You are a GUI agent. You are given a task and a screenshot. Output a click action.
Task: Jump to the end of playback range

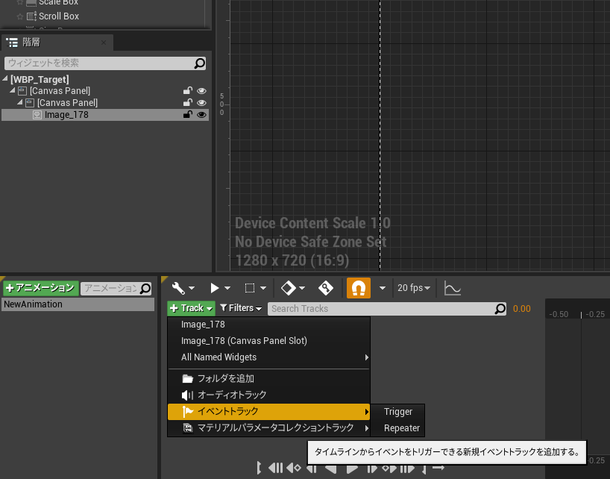(x=407, y=469)
